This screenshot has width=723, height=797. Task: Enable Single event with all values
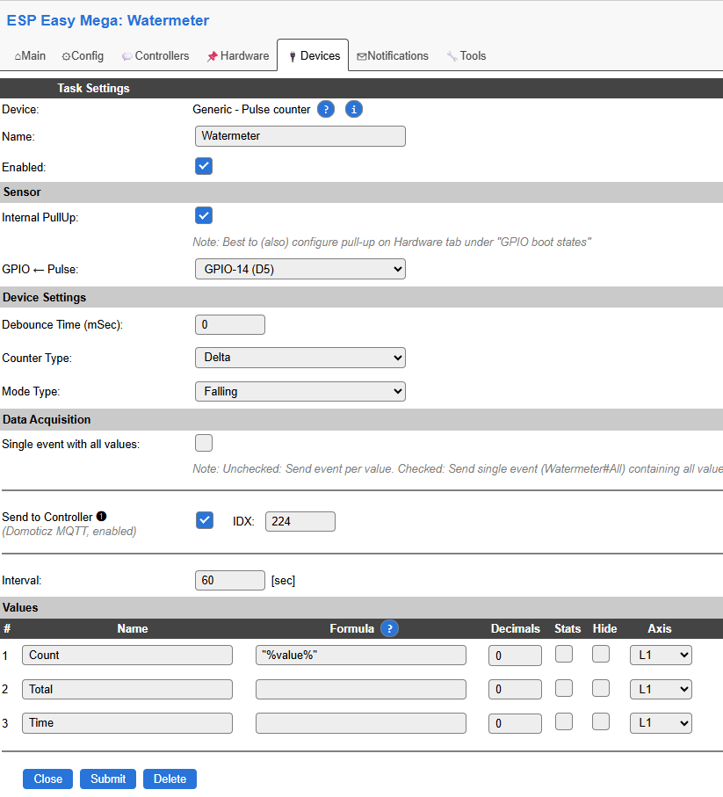click(204, 443)
